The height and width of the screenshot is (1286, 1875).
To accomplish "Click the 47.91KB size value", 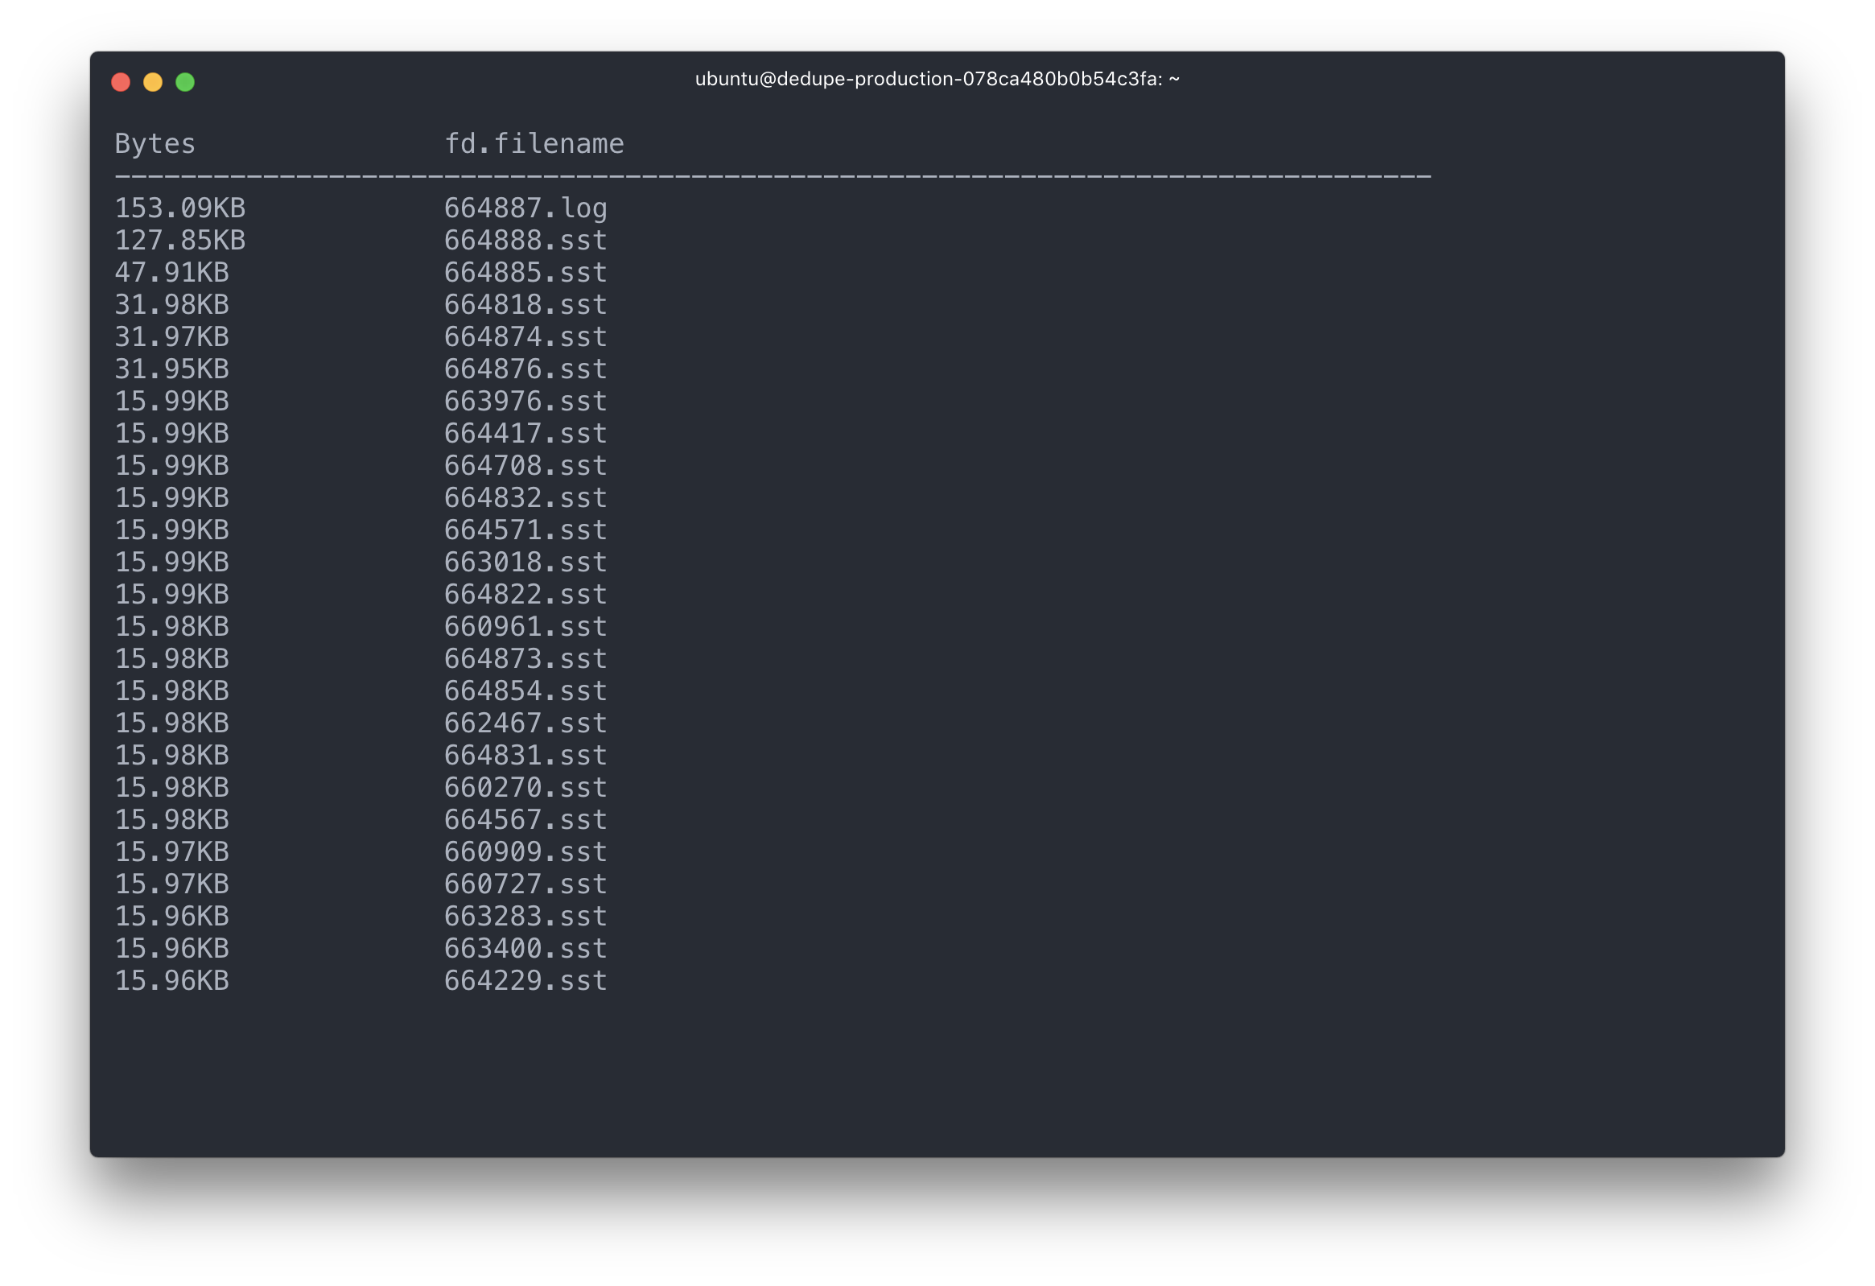I will (x=172, y=273).
